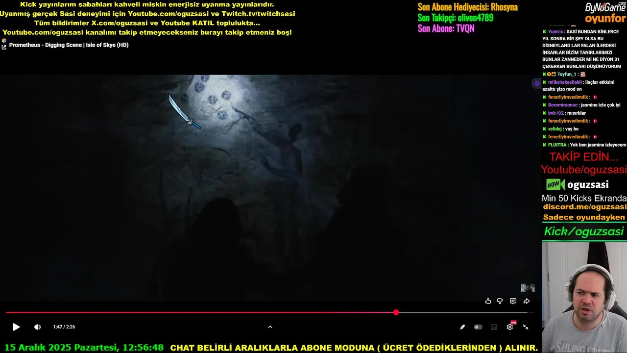The width and height of the screenshot is (627, 353).
Task: Click the FLUITRA username in chat
Action: click(x=557, y=145)
